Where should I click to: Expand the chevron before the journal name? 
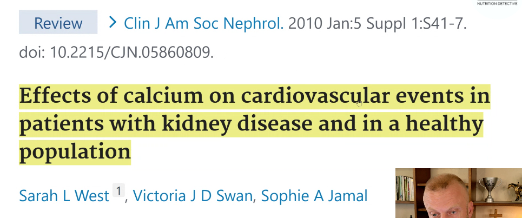(113, 23)
